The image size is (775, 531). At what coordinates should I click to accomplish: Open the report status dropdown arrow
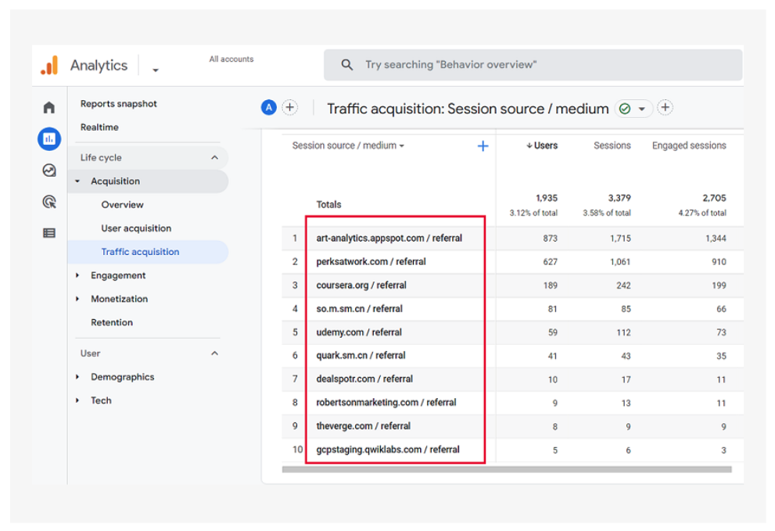(x=641, y=109)
